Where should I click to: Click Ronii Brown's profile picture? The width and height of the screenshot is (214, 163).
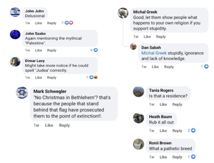[138, 144]
